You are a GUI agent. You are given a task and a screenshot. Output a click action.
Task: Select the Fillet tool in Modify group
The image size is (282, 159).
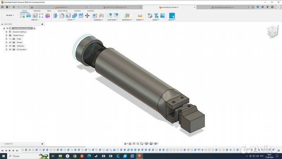[62, 15]
